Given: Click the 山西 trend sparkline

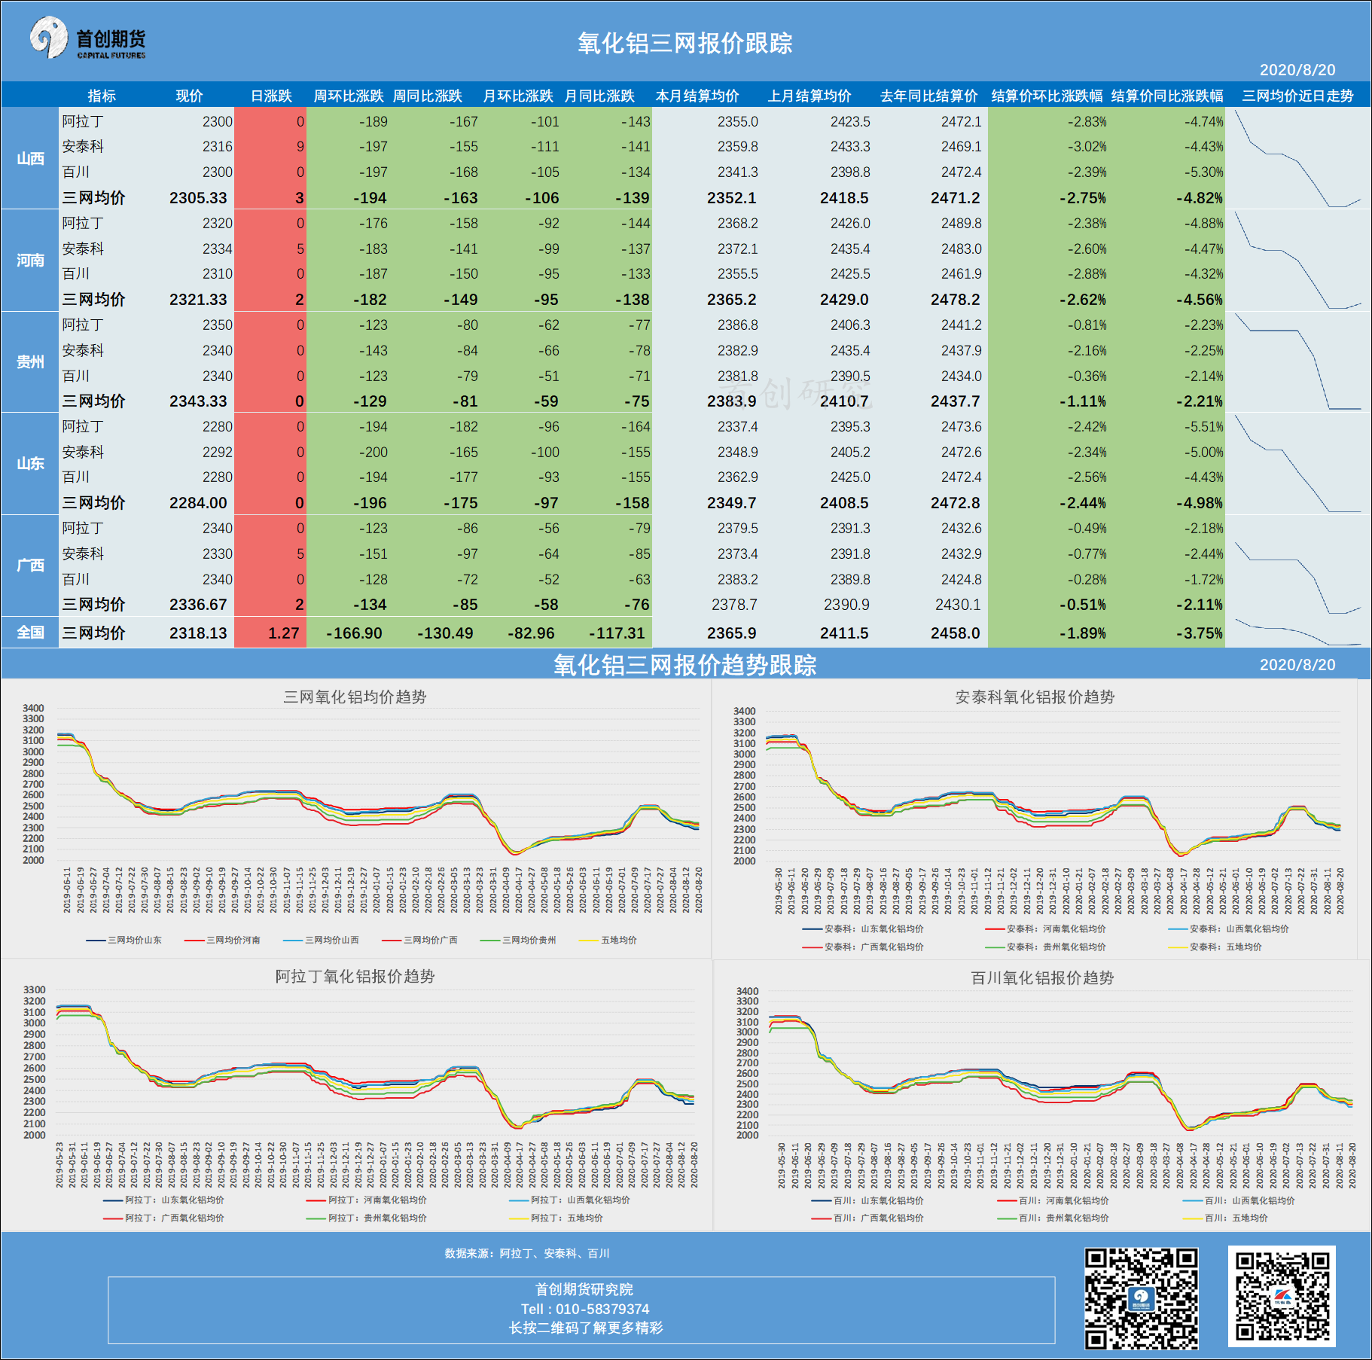Looking at the screenshot, I should (1297, 158).
